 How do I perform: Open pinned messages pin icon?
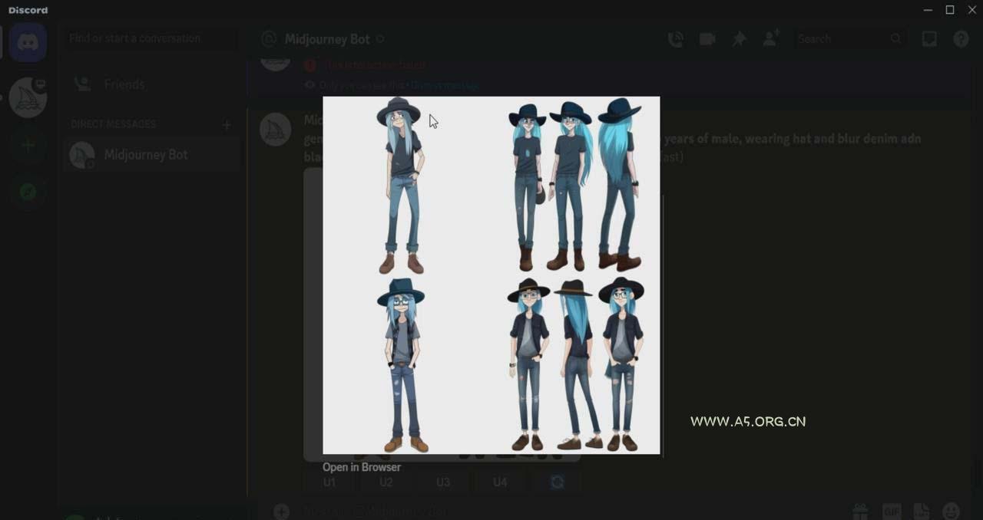(x=739, y=39)
